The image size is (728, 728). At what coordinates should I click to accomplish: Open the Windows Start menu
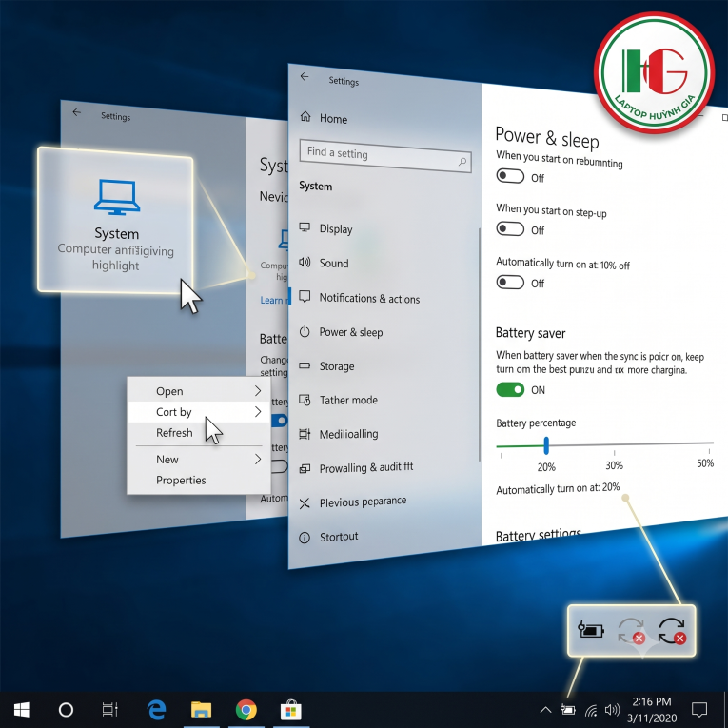click(21, 709)
